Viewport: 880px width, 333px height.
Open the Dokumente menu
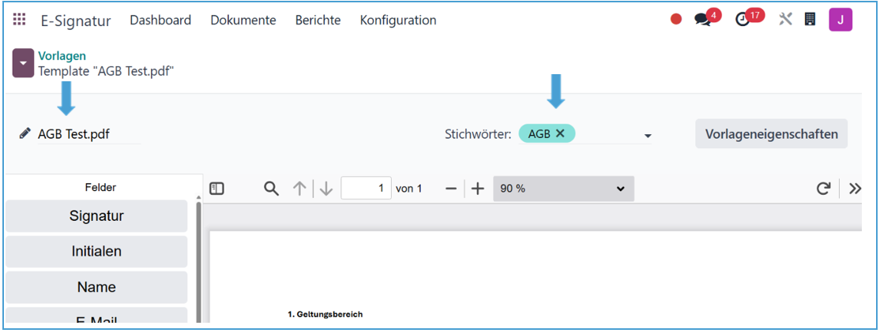click(243, 21)
